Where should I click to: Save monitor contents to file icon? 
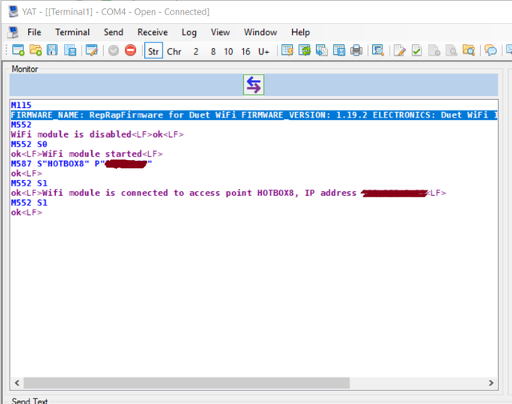[339, 50]
